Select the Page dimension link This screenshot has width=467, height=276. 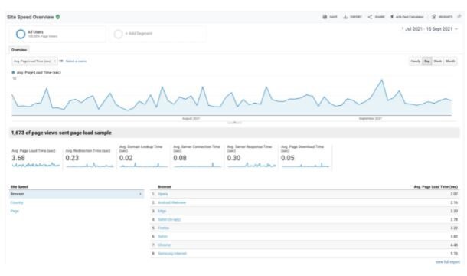click(15, 212)
